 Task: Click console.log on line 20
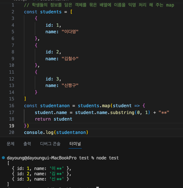(x=39, y=132)
